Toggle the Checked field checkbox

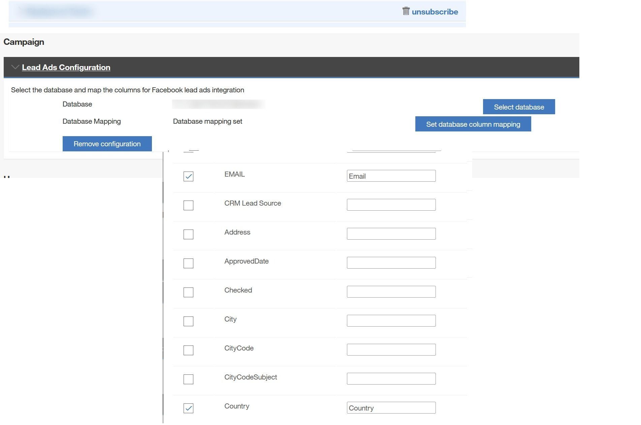pos(188,292)
